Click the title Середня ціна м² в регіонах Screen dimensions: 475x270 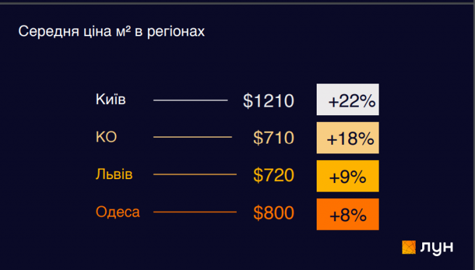pyautogui.click(x=111, y=32)
